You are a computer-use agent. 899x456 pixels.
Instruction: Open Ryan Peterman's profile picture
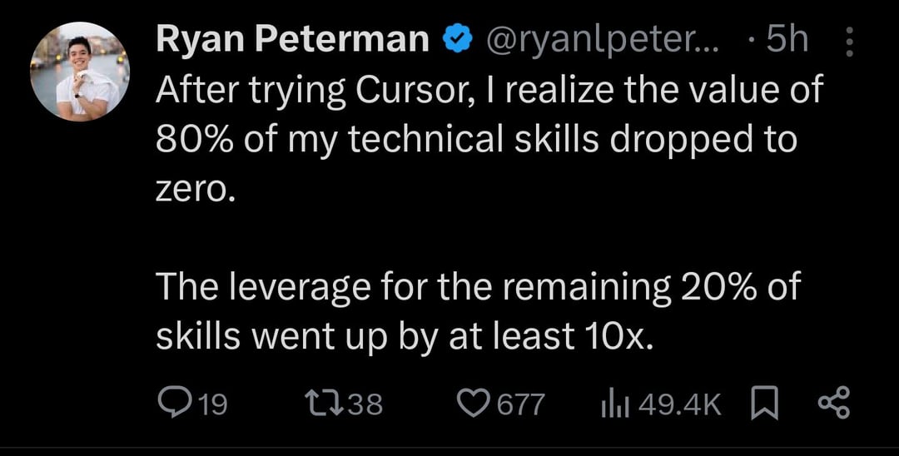(x=81, y=72)
